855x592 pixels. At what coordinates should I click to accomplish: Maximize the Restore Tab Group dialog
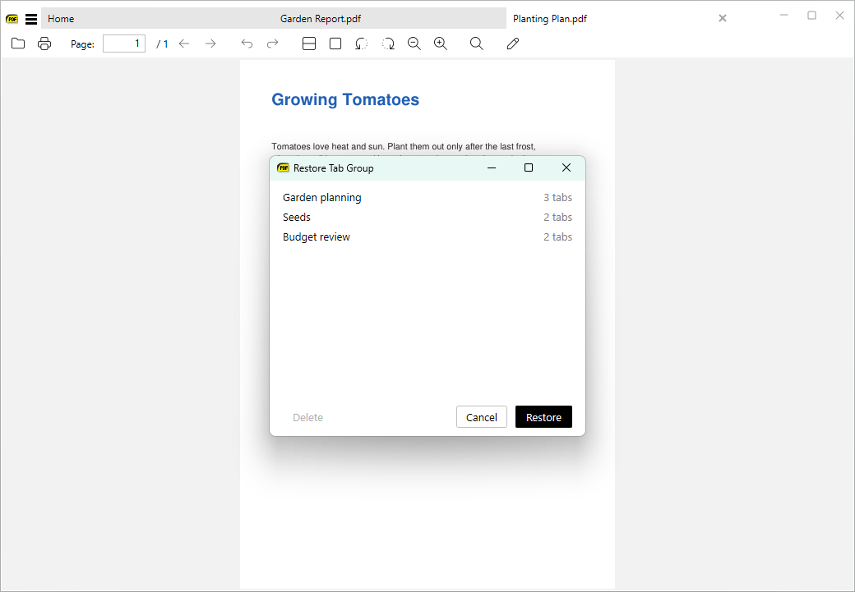pyautogui.click(x=529, y=168)
